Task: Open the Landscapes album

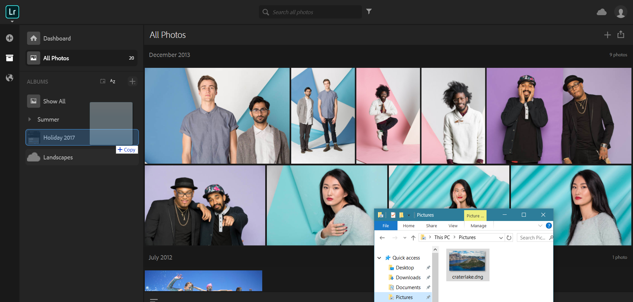Action: [x=58, y=157]
